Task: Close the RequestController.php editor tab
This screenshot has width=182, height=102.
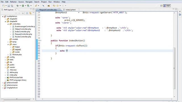Action: pyautogui.click(x=59, y=10)
